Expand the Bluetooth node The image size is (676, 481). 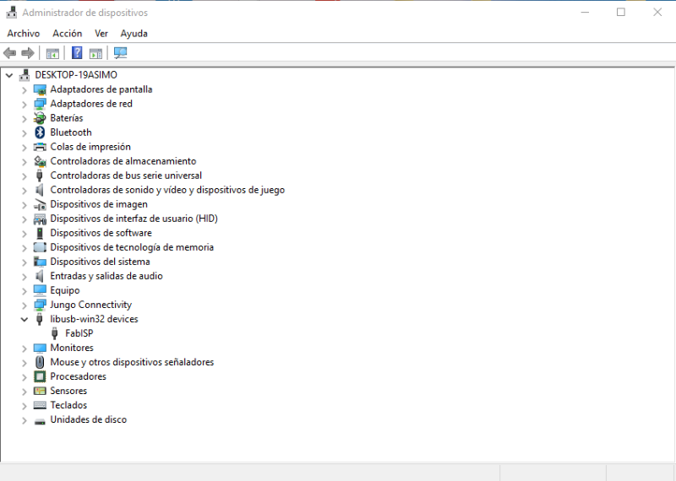(25, 133)
